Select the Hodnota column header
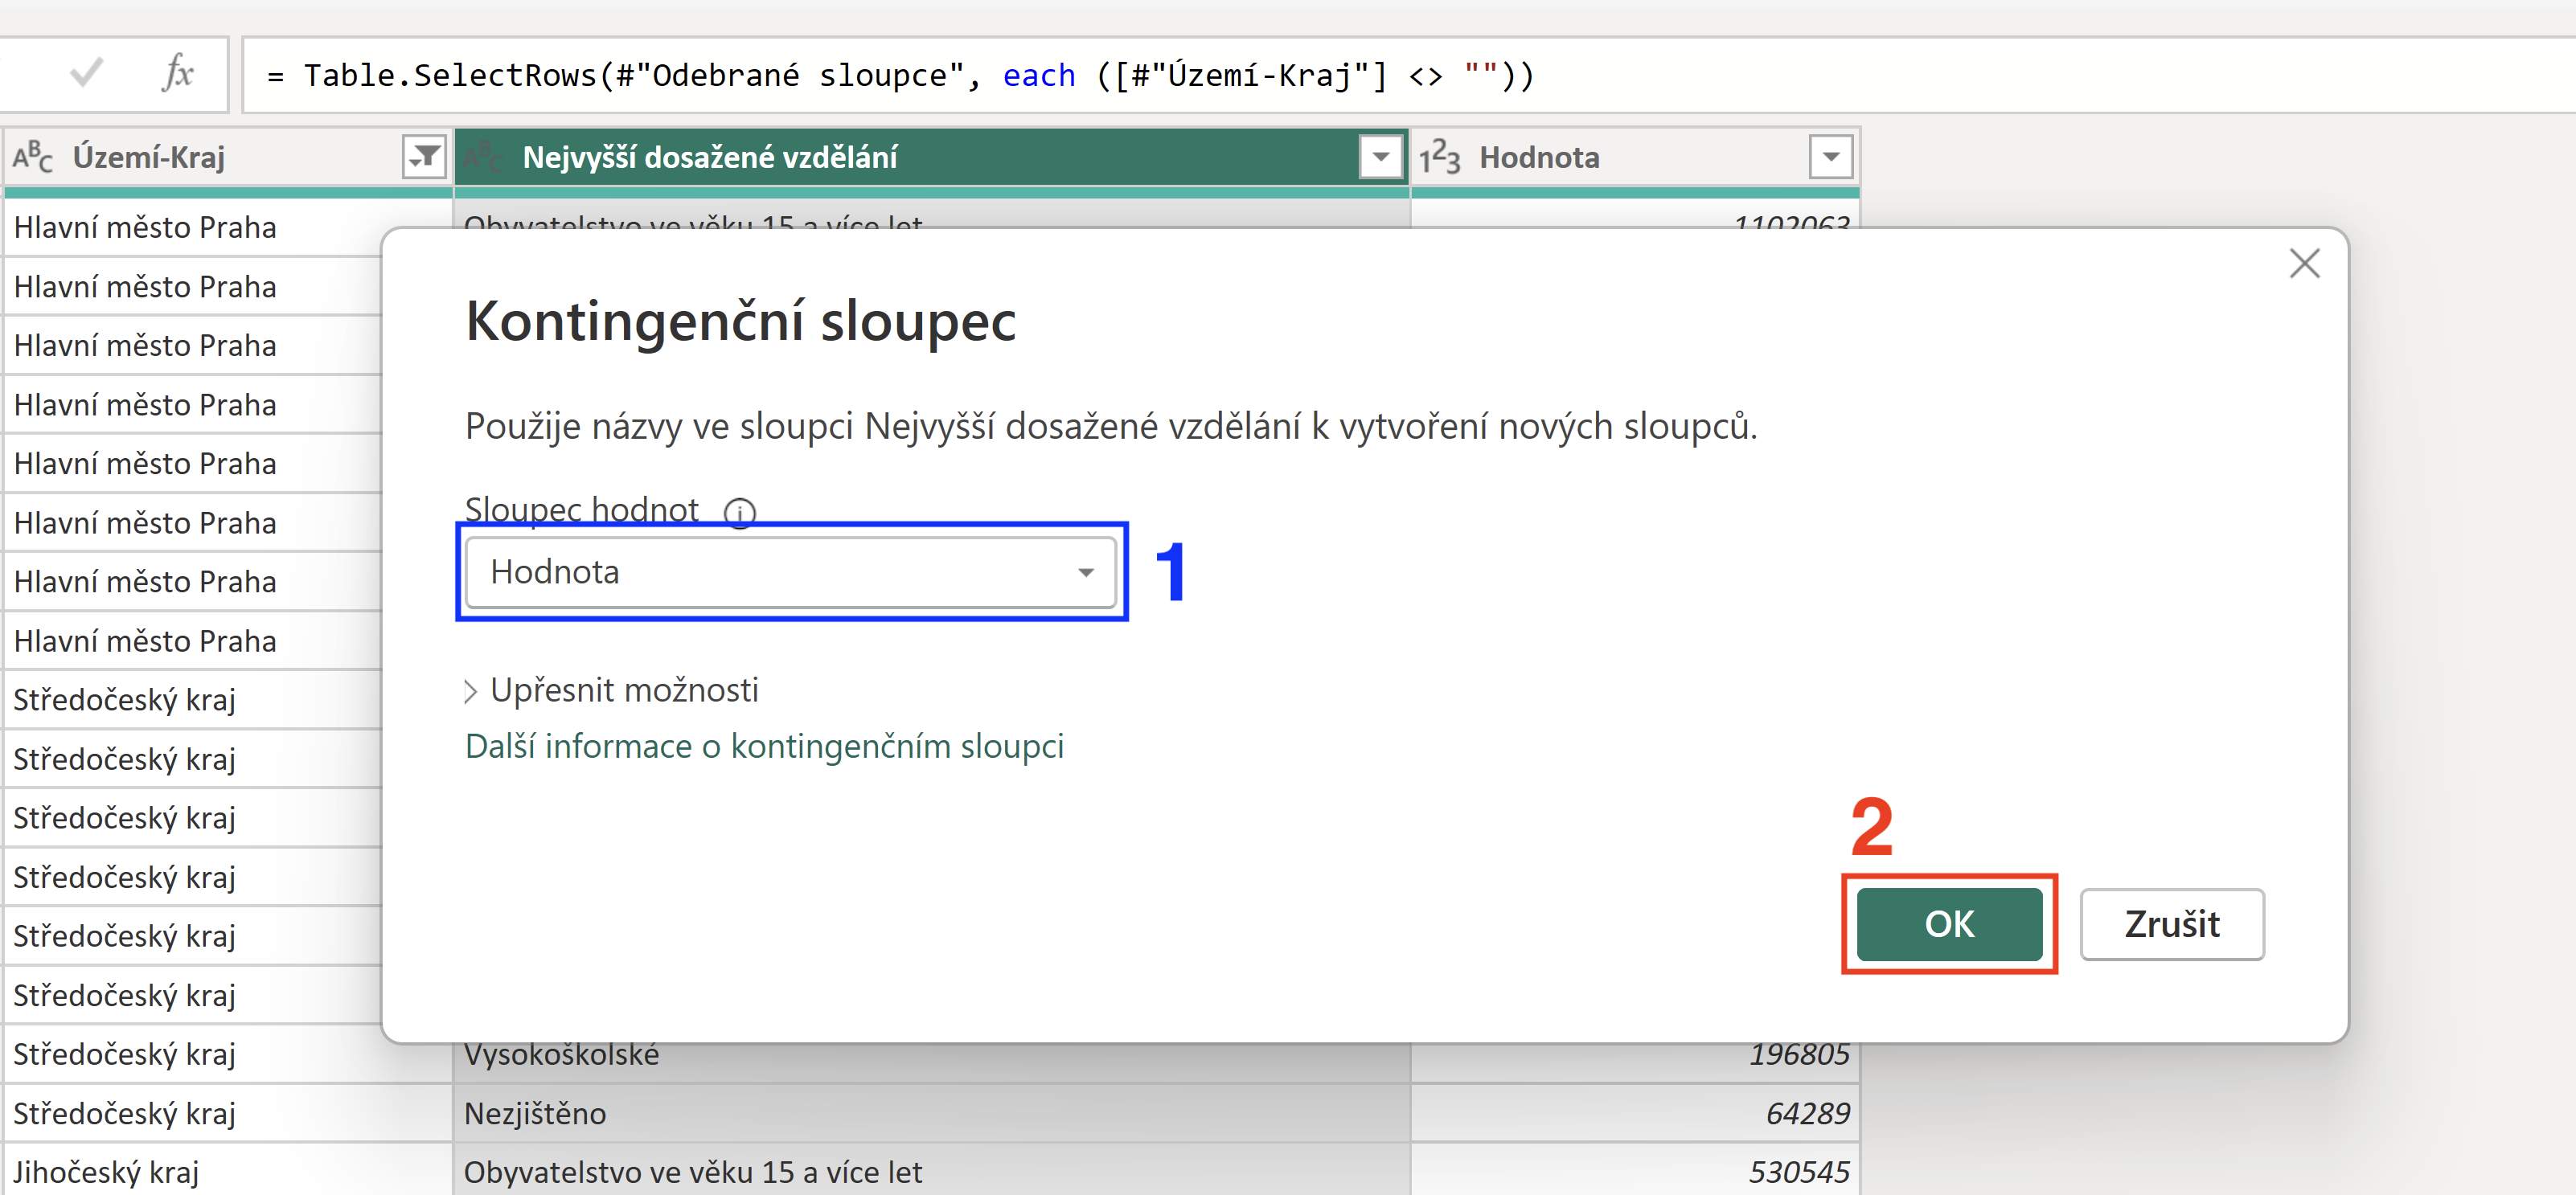 (x=1635, y=157)
